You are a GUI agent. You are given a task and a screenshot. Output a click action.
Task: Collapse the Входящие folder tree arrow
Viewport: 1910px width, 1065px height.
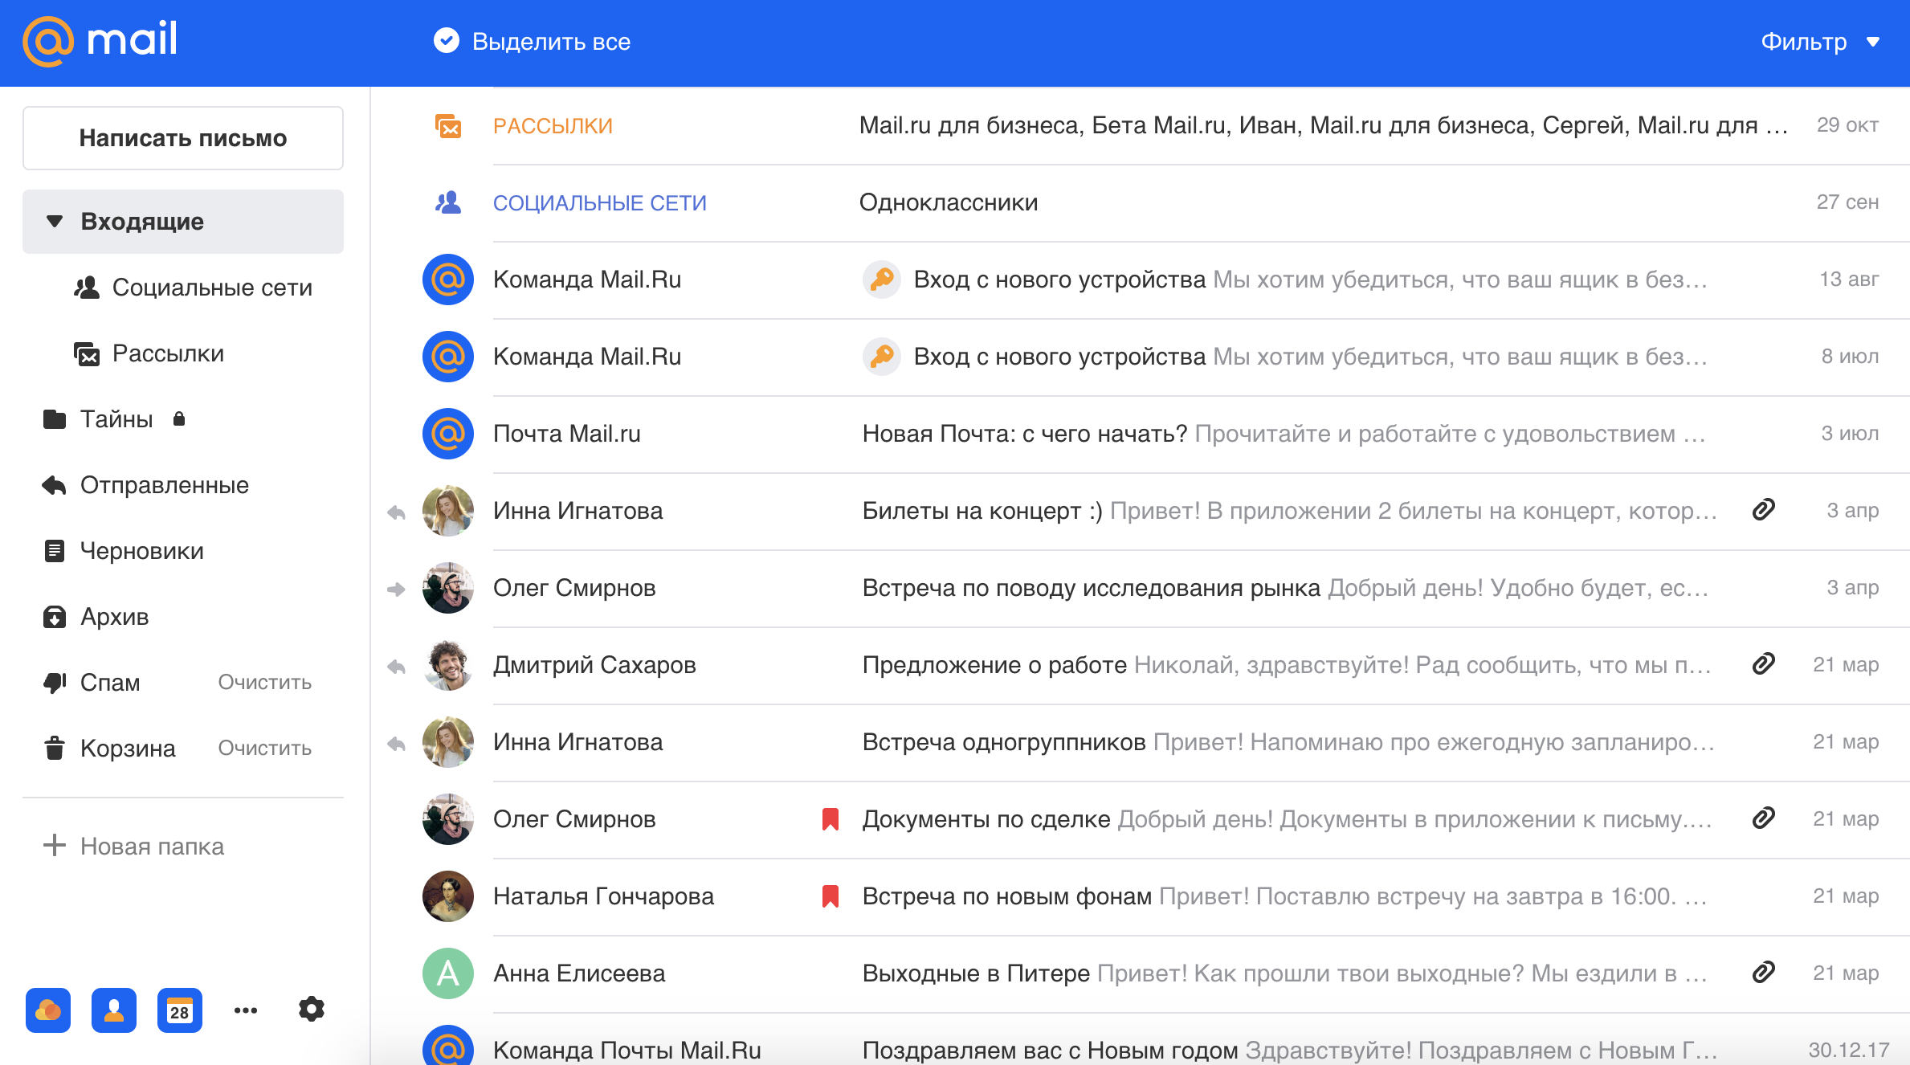pos(55,222)
